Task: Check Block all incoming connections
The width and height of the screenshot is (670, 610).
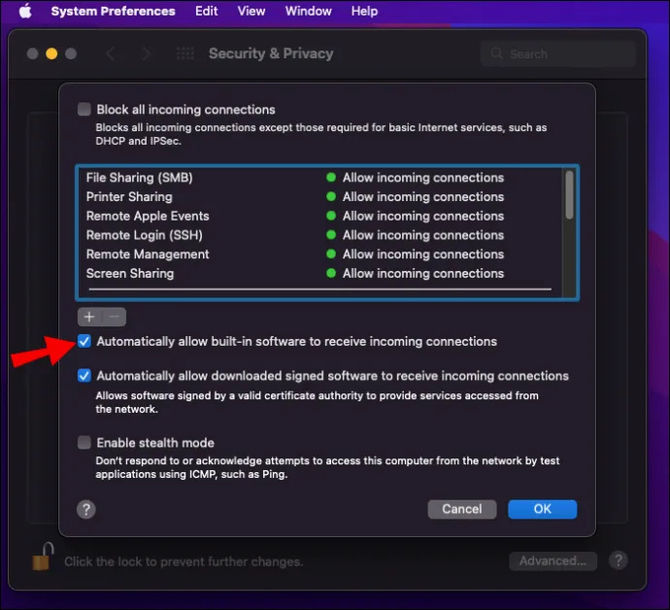Action: [84, 109]
